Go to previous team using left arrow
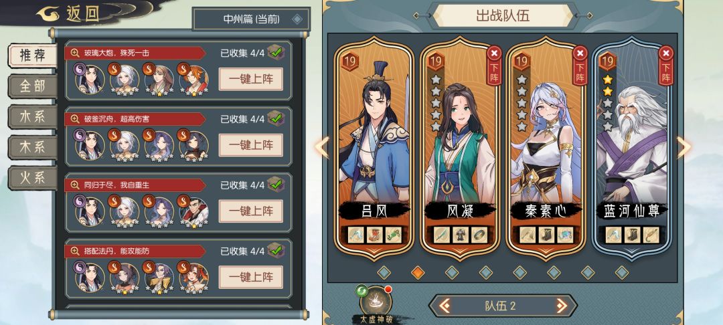Image resolution: width=723 pixels, height=325 pixels. tap(445, 305)
